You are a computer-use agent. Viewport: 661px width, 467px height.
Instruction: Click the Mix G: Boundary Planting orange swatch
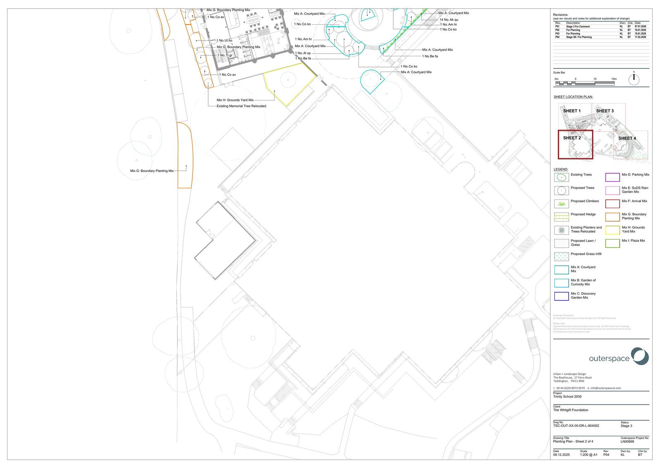pos(612,217)
